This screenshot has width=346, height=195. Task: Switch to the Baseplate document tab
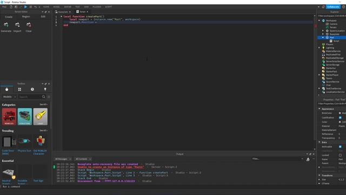tap(63, 12)
